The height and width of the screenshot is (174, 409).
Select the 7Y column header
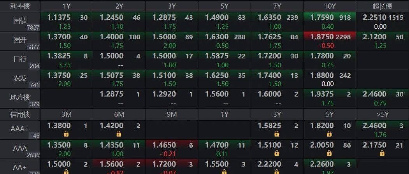[x=277, y=6]
